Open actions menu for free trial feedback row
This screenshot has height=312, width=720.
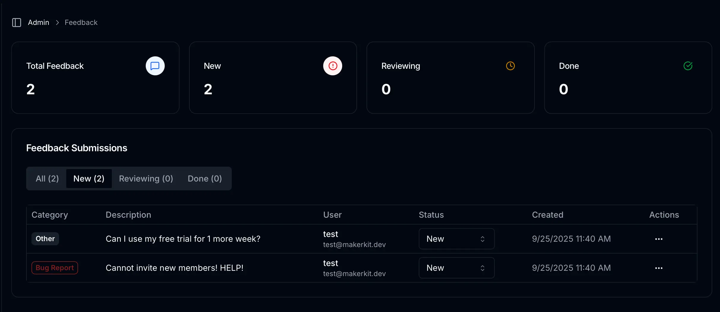point(659,239)
